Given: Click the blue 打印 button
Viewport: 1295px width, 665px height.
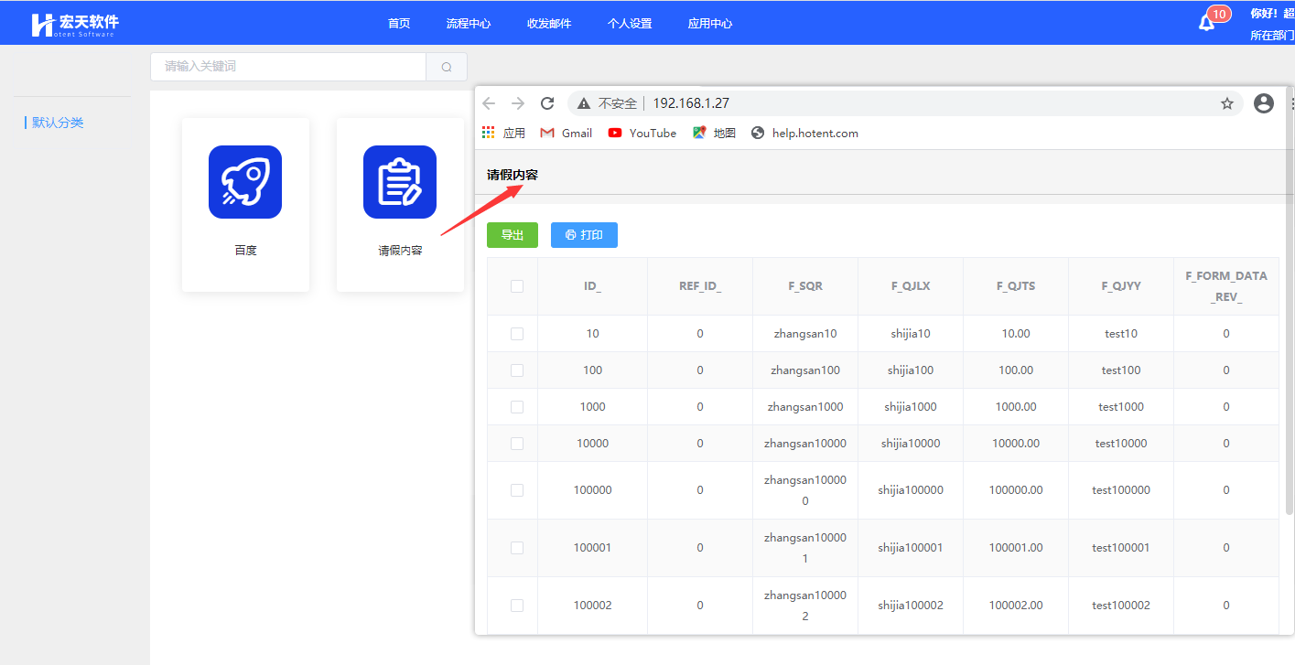Looking at the screenshot, I should tap(584, 235).
